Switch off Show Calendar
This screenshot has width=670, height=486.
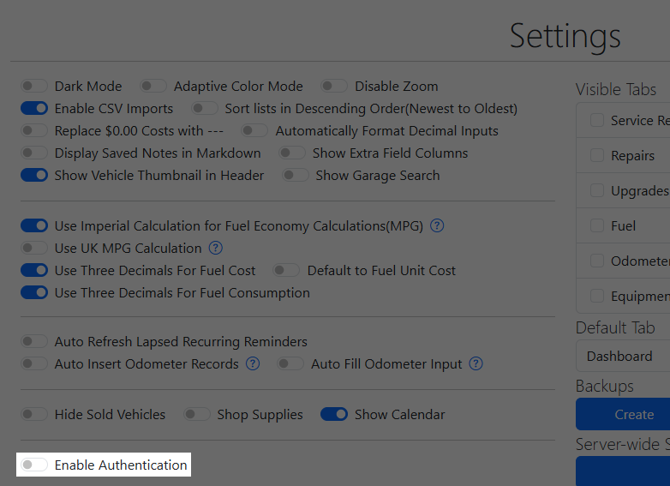coord(334,415)
